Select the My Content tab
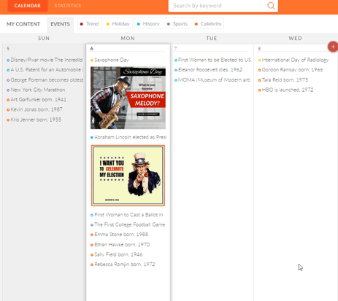 pos(23,24)
